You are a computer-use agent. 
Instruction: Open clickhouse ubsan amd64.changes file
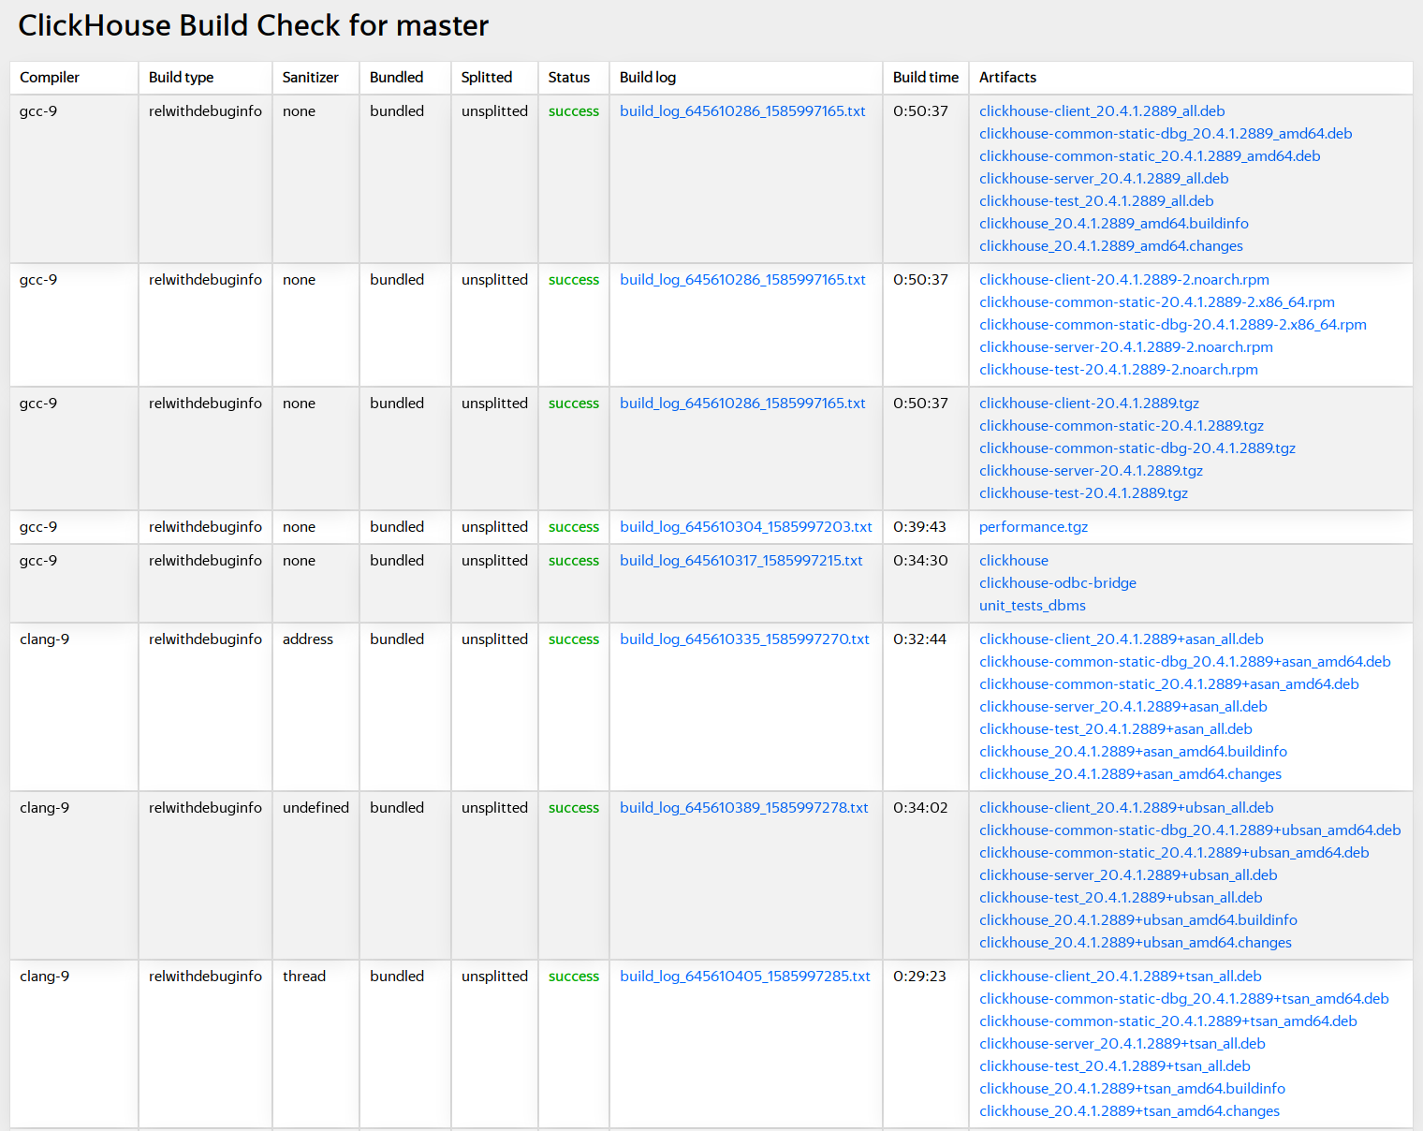point(1135,943)
